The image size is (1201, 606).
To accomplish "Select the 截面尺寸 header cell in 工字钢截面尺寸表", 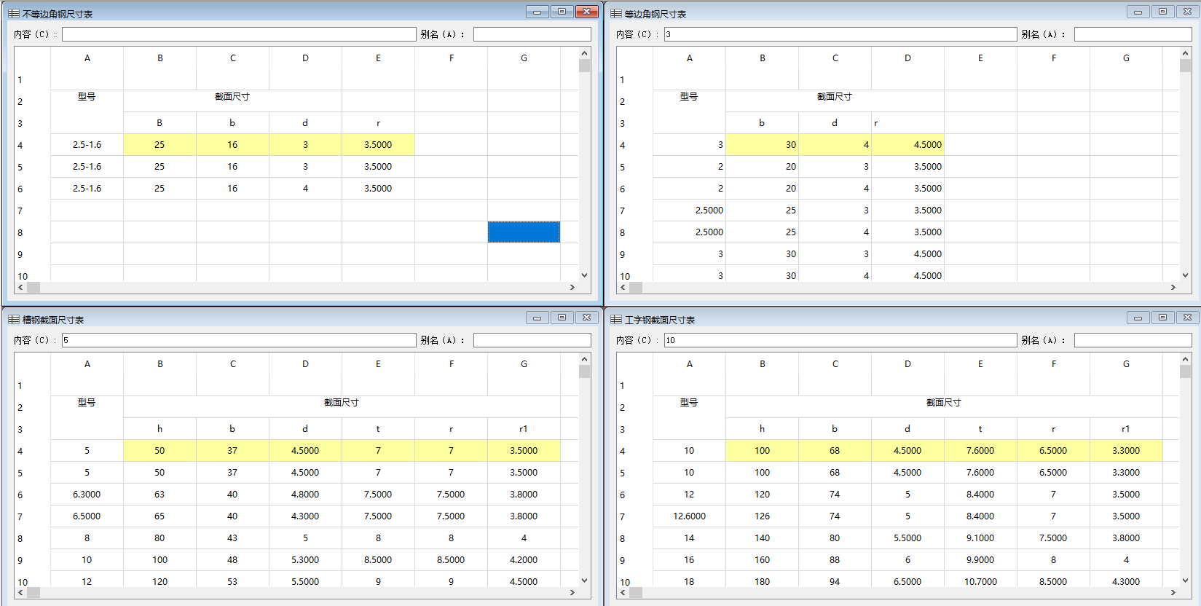I will pos(943,403).
